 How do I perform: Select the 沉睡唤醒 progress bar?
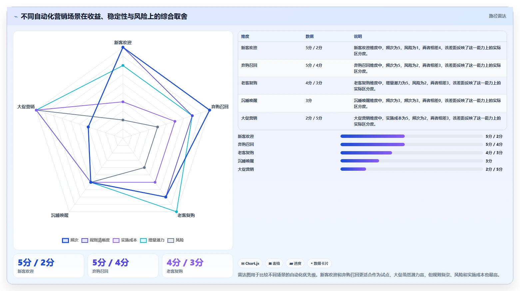pos(411,161)
